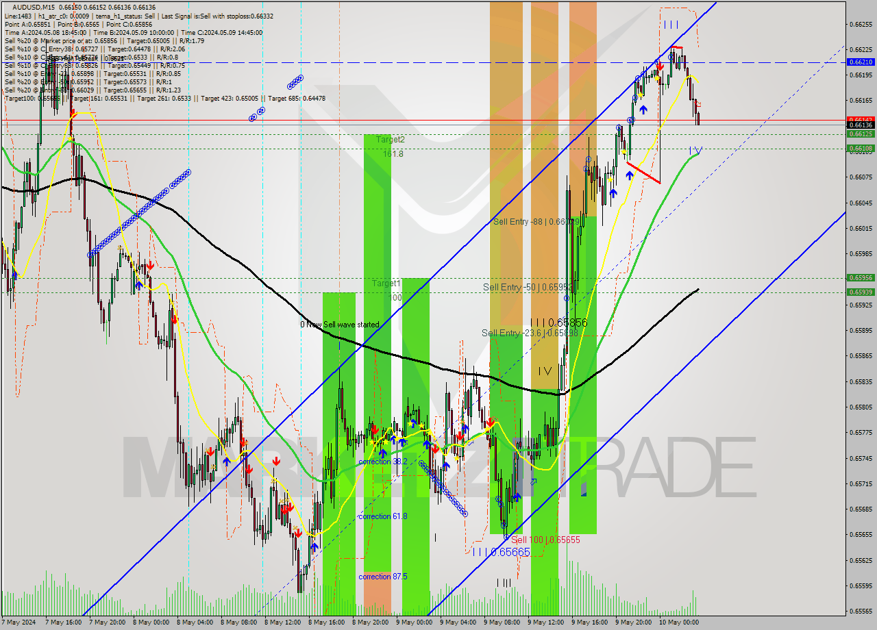Select the 'correction 38.2' label

[382, 462]
